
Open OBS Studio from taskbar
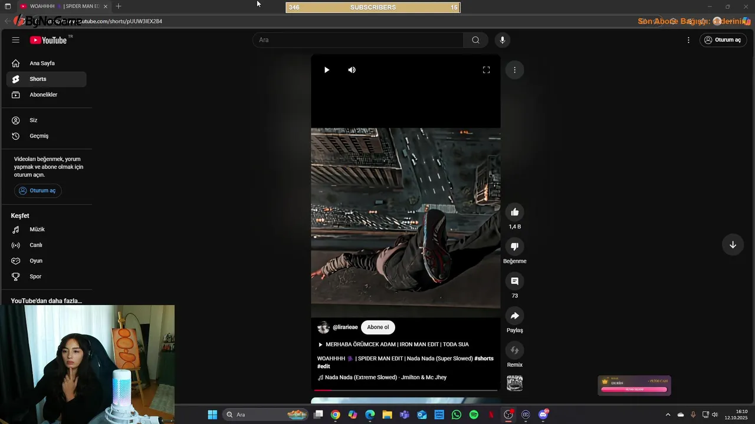coord(508,415)
